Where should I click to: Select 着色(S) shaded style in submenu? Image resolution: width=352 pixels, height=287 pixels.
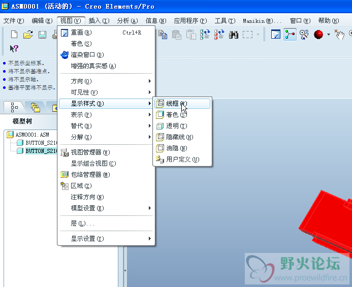(182, 115)
